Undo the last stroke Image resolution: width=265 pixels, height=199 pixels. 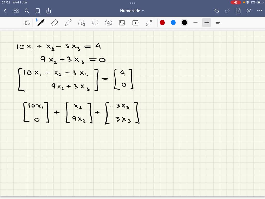(217, 11)
